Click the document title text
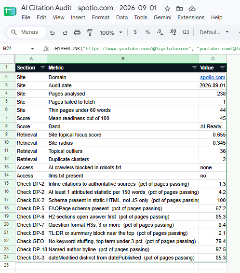 point(89,8)
